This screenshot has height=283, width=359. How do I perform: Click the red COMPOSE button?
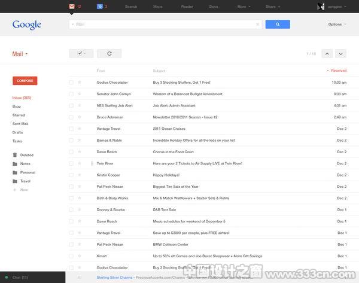(x=25, y=81)
